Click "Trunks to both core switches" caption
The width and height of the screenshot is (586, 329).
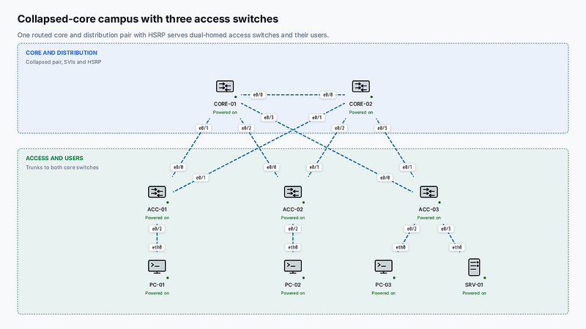click(62, 167)
